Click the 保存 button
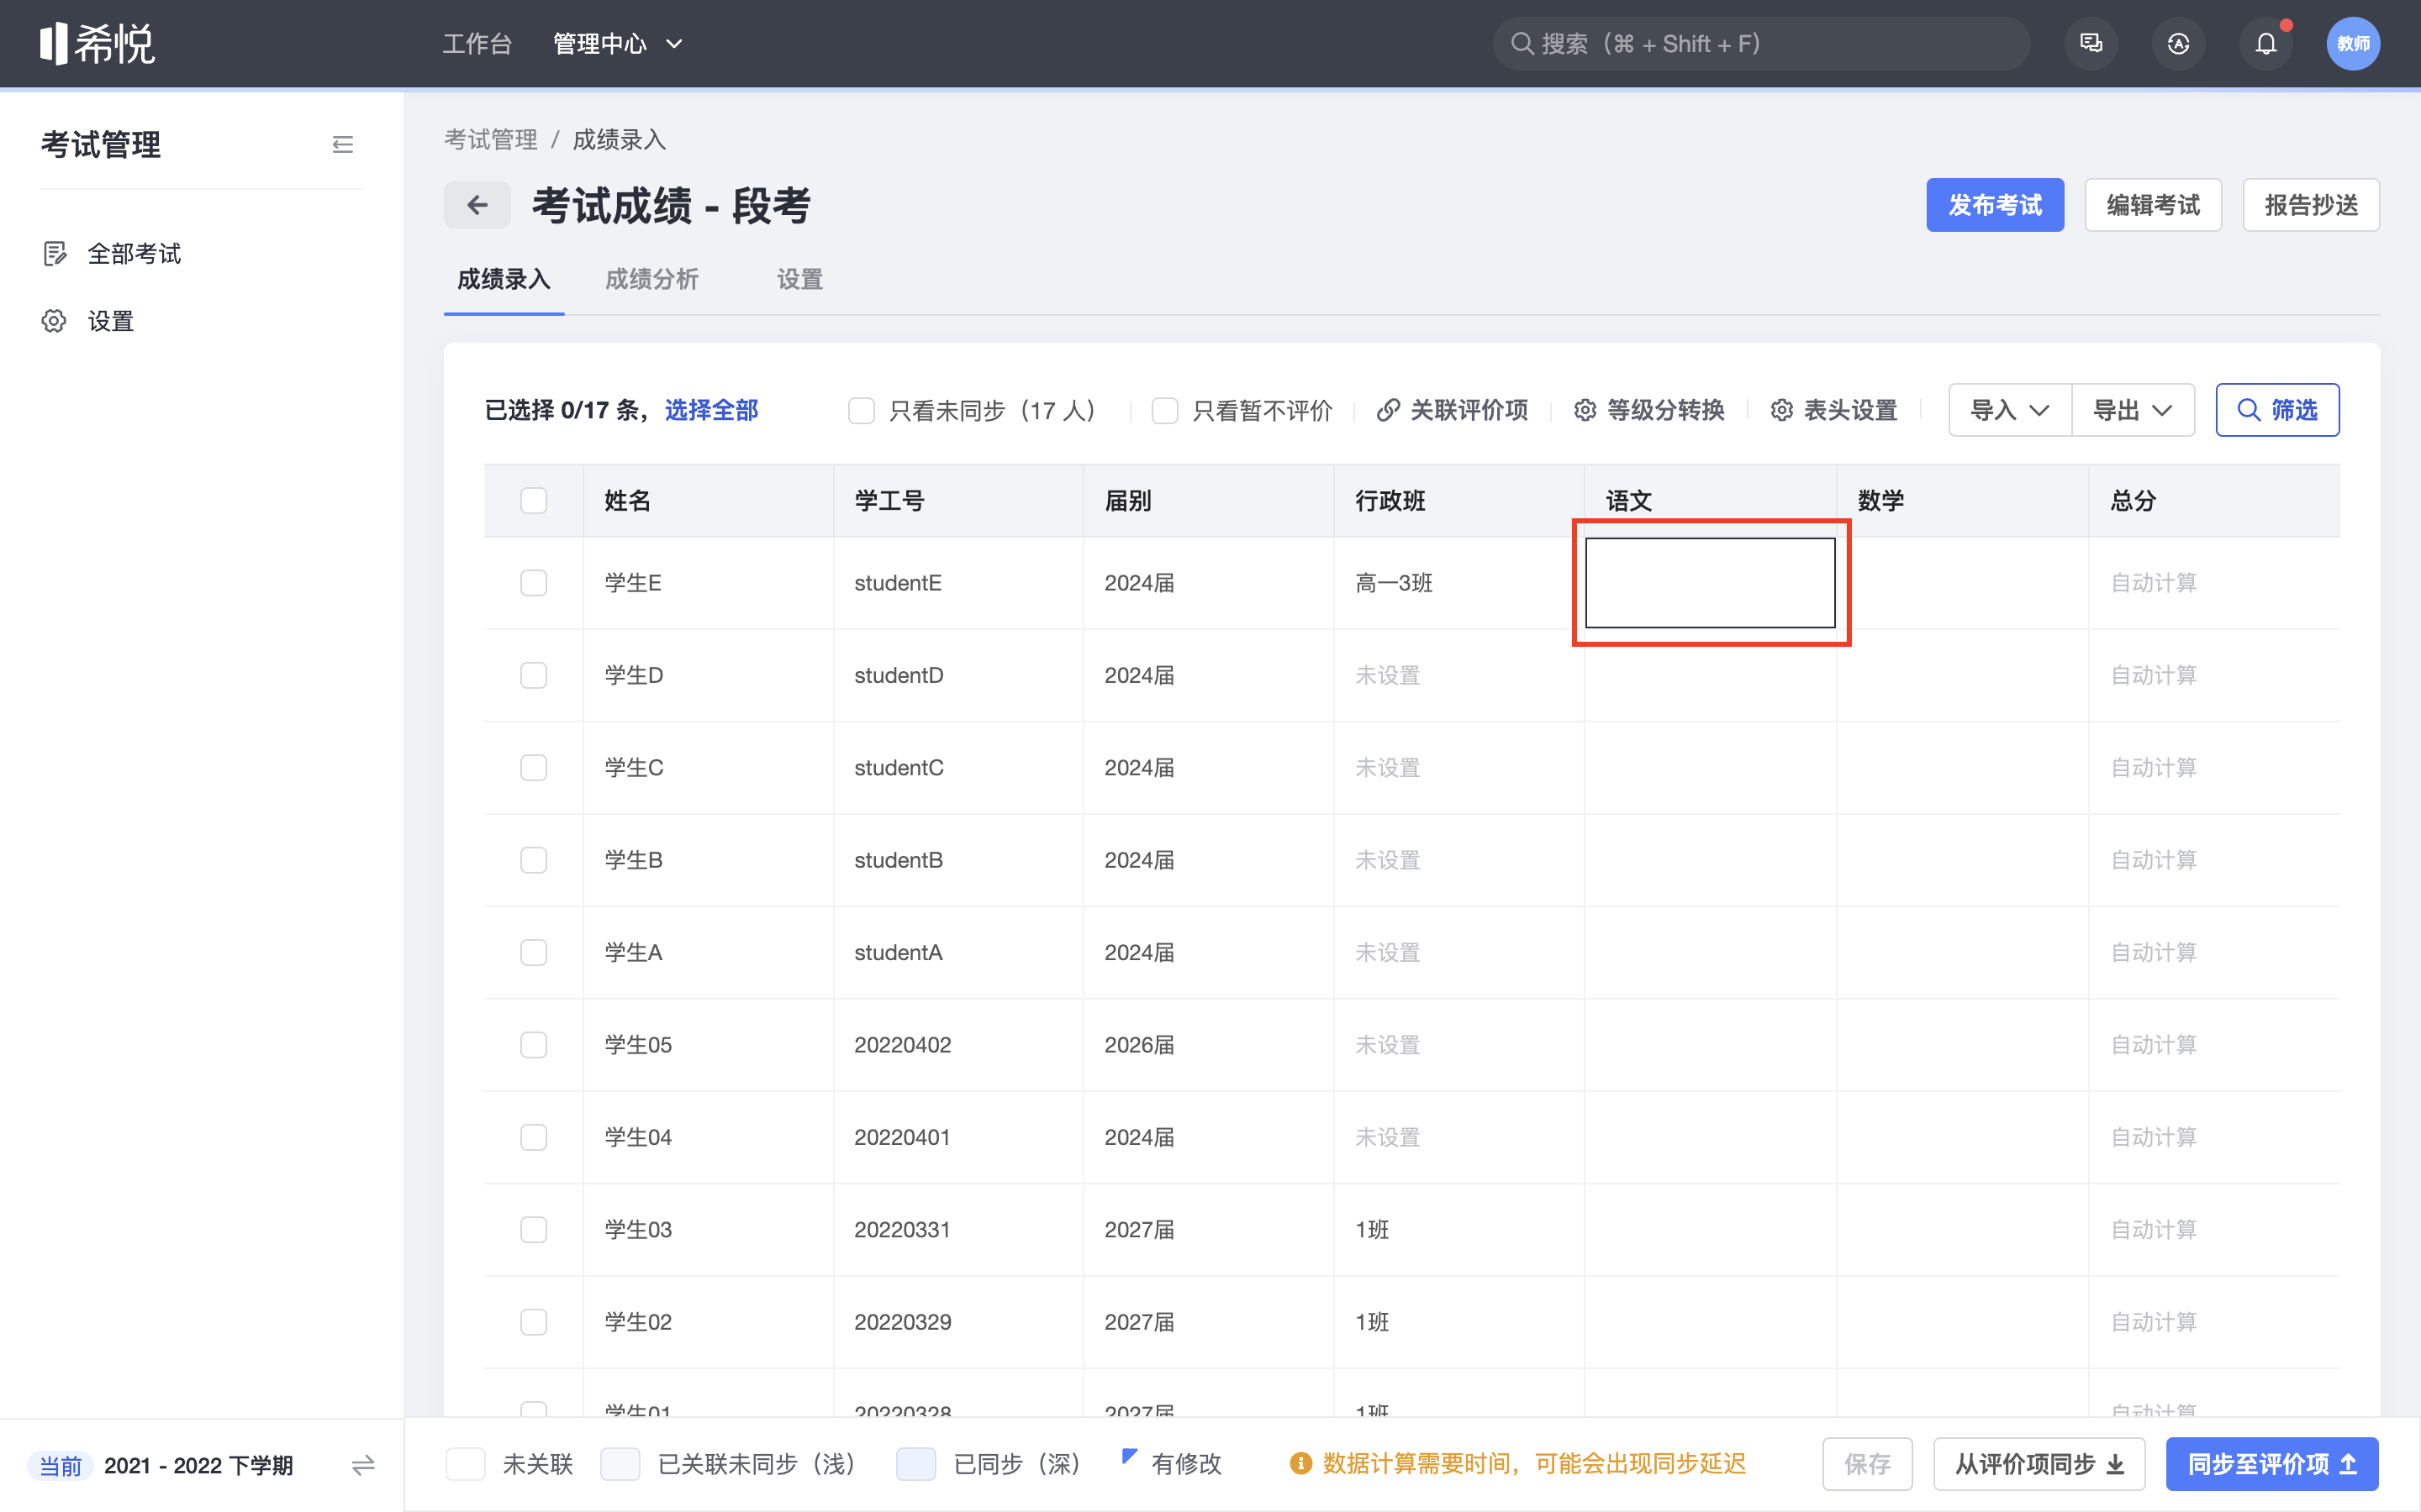 click(x=1868, y=1464)
